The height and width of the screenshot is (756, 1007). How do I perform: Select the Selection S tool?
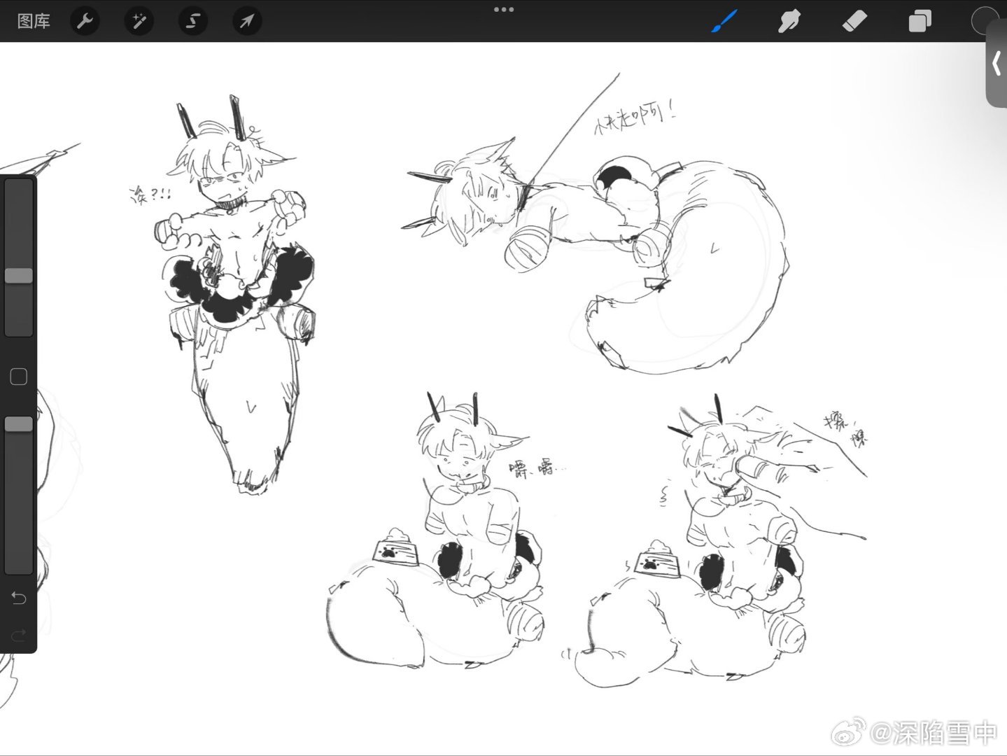pyautogui.click(x=192, y=21)
